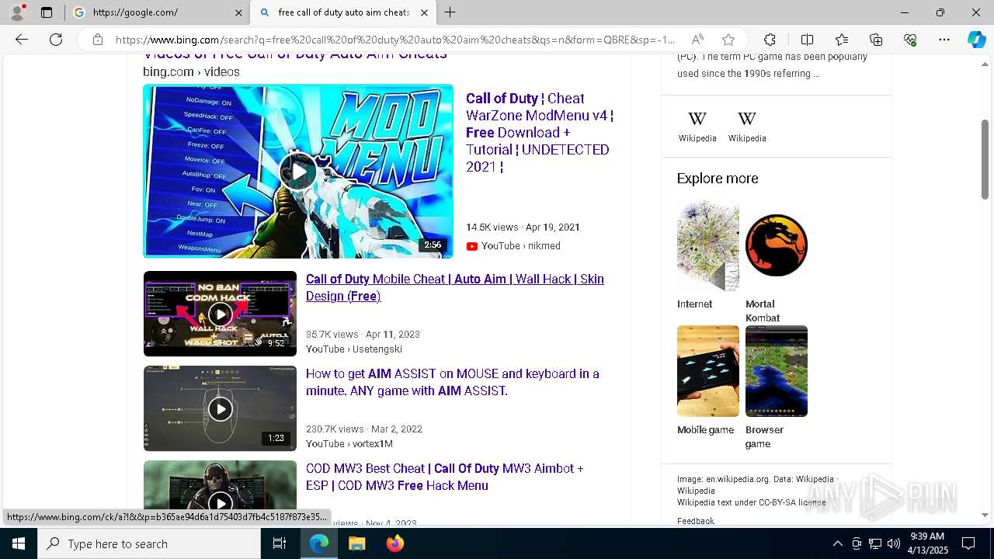Refresh the current page

pyautogui.click(x=56, y=40)
